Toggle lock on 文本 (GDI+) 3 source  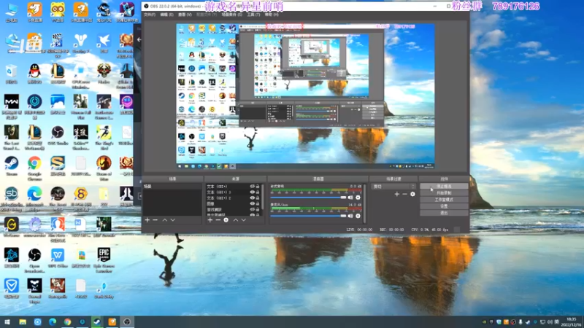(258, 192)
